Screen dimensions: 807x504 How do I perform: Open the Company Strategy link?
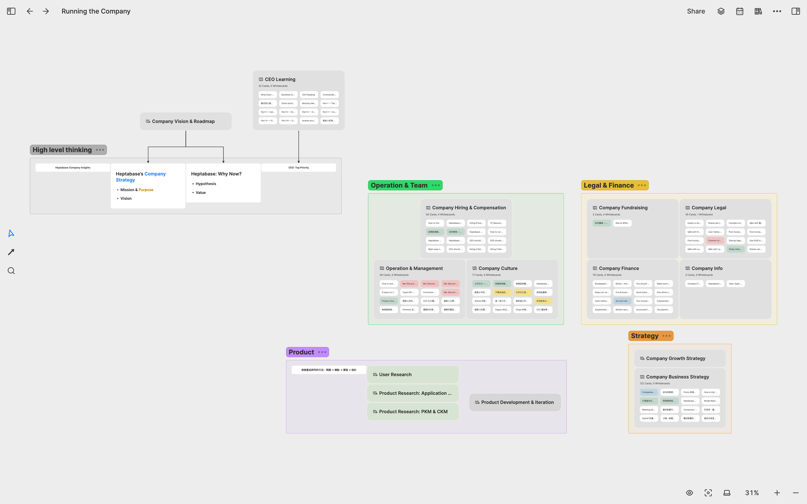155,174
